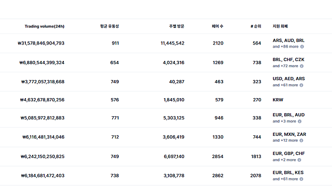This screenshot has height=186, width=332.
Task: Sort by Trading volume(24h) column header
Action: pyautogui.click(x=45, y=26)
